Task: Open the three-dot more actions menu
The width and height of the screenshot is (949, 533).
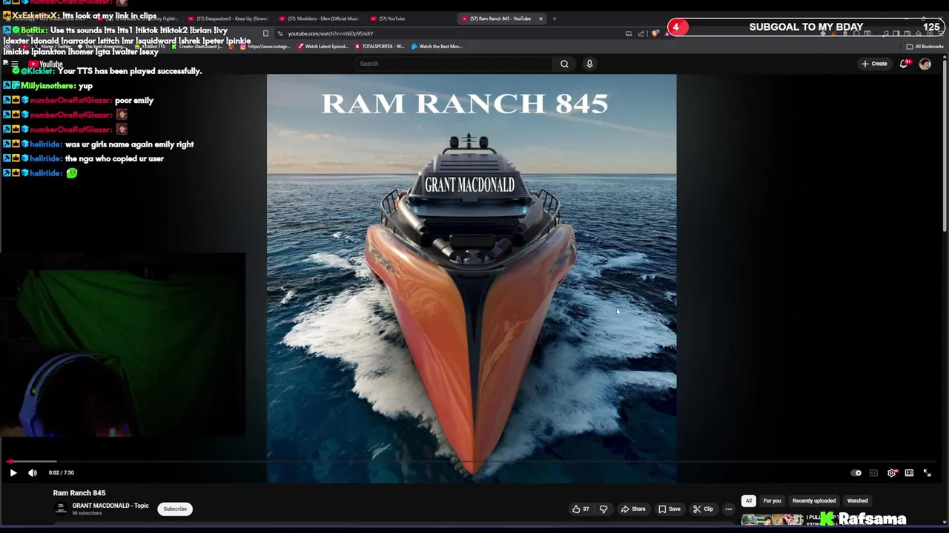Action: pos(729,509)
